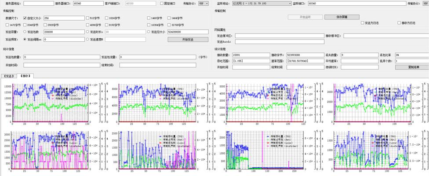Pick the 发送总大小 radio button
This screenshot has height=176, width=429.
[149, 32]
